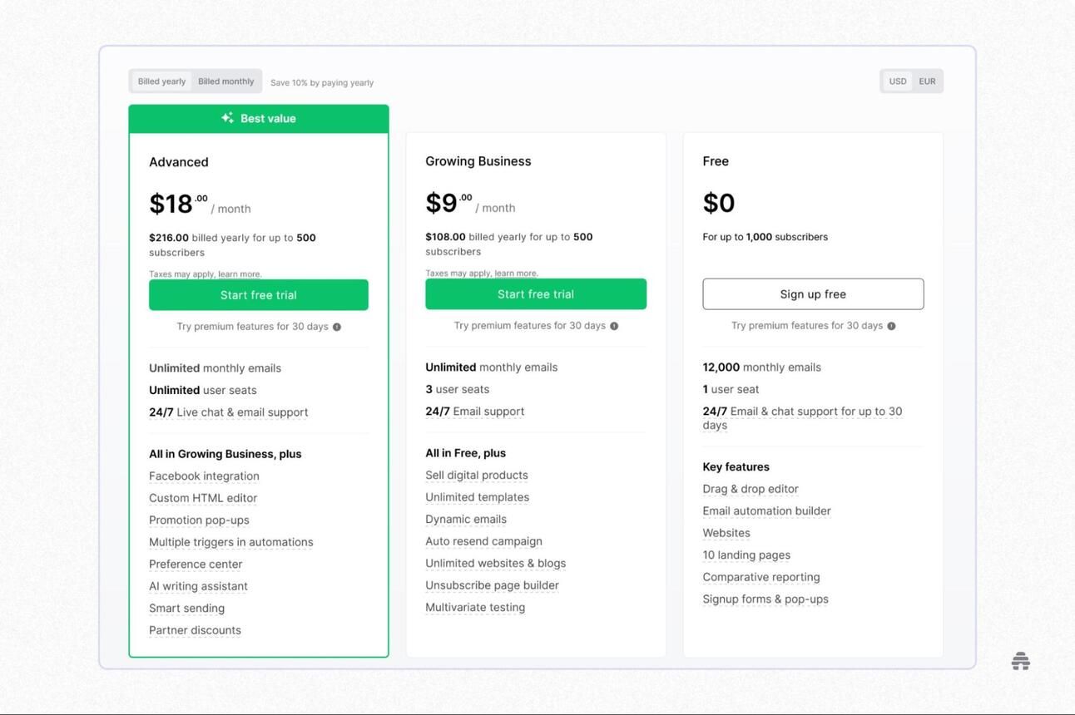The height and width of the screenshot is (715, 1075).
Task: Switch billing to Billed monthly
Action: pyautogui.click(x=226, y=81)
